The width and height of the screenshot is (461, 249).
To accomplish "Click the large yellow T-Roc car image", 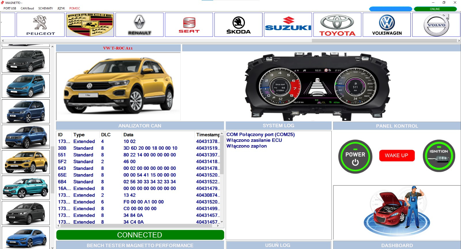I will pyautogui.click(x=118, y=86).
